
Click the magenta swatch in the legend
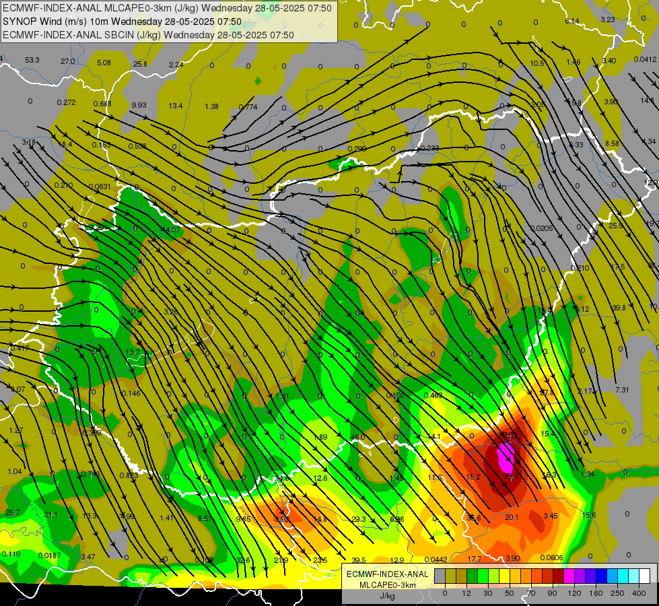click(x=569, y=576)
